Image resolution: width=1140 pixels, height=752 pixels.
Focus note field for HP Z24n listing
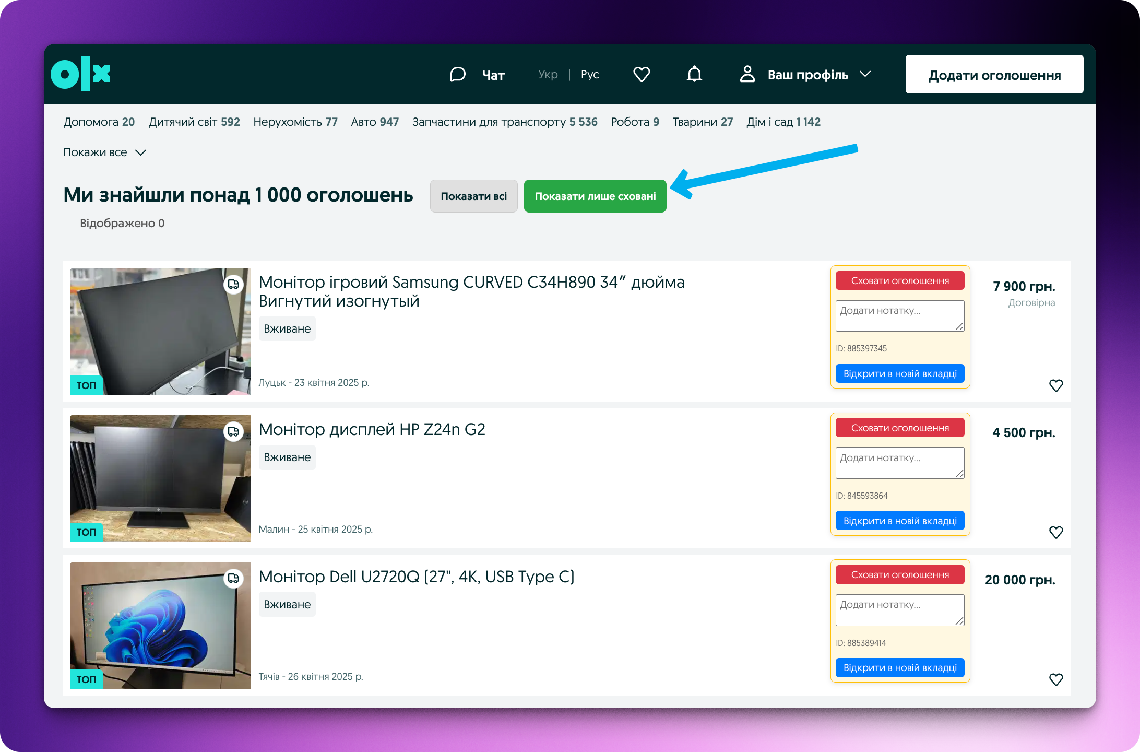[x=900, y=463]
